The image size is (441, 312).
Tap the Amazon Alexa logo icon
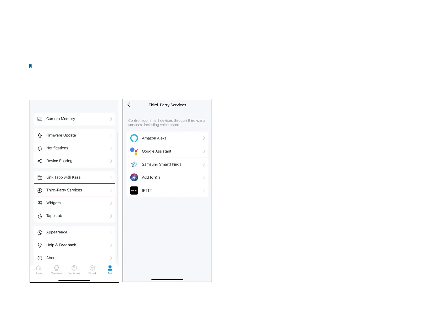point(134,138)
